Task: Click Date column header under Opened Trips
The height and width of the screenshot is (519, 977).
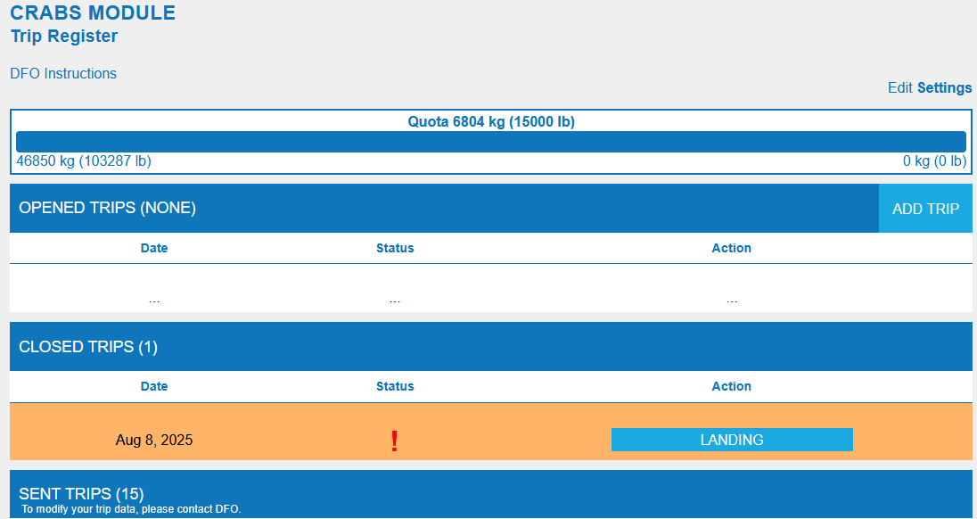Action: coord(154,248)
